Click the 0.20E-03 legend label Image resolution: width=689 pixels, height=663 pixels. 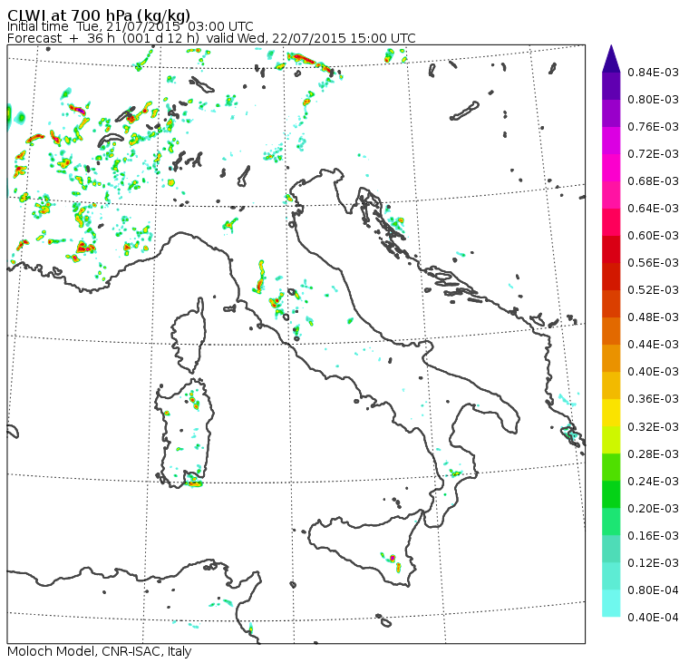(x=653, y=509)
